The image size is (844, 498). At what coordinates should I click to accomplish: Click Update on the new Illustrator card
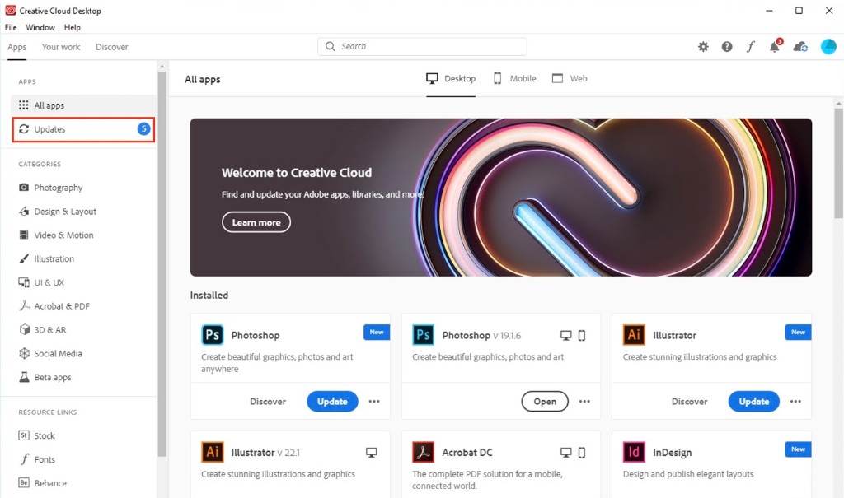click(x=753, y=401)
